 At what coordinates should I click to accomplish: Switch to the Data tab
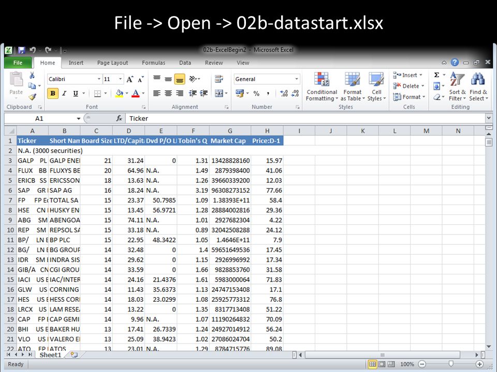[x=185, y=63]
